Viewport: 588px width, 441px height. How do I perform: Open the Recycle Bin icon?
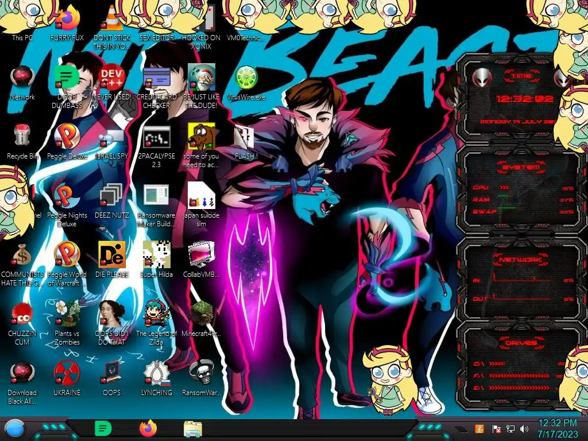[22, 142]
